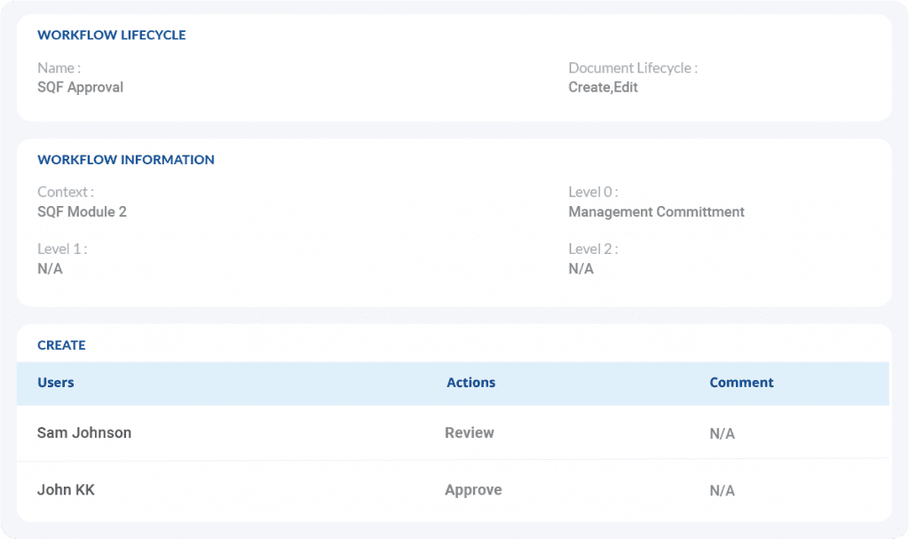Select user John KK row

click(x=66, y=489)
